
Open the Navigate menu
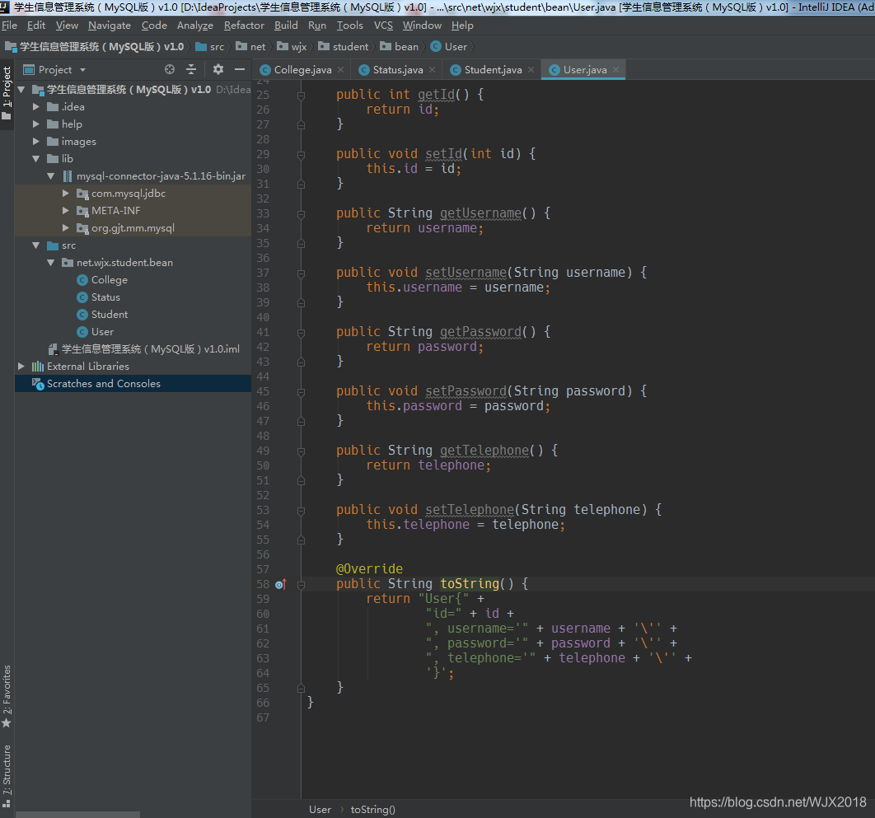click(110, 26)
